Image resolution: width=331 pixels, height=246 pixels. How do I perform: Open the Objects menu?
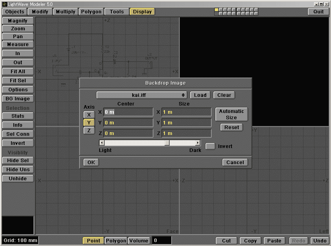coord(14,11)
